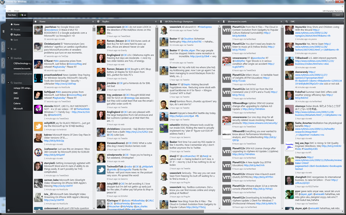Click the @vmware/accounts column scrollbar
This screenshot has width=346, height=215.
(282, 85)
